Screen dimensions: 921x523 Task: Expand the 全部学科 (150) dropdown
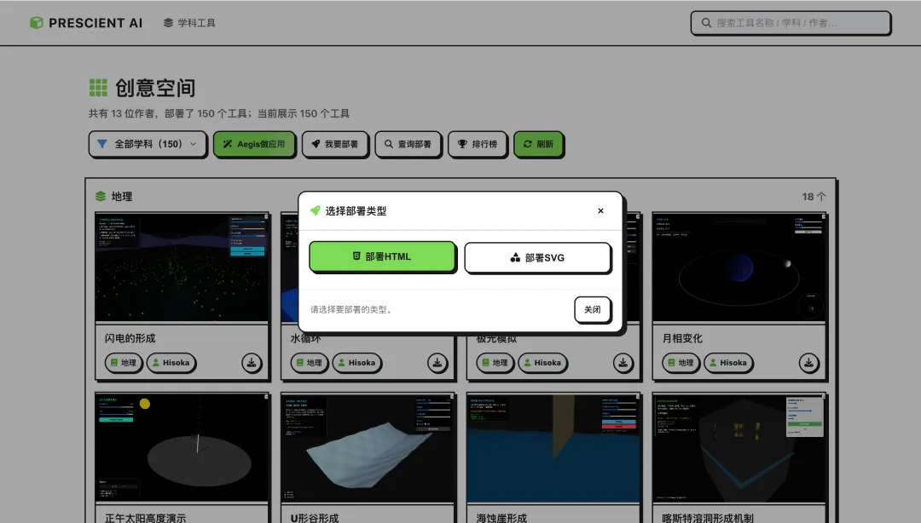[148, 144]
